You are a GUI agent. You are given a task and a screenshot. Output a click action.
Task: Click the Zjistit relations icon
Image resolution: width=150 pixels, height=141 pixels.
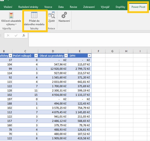(51, 15)
